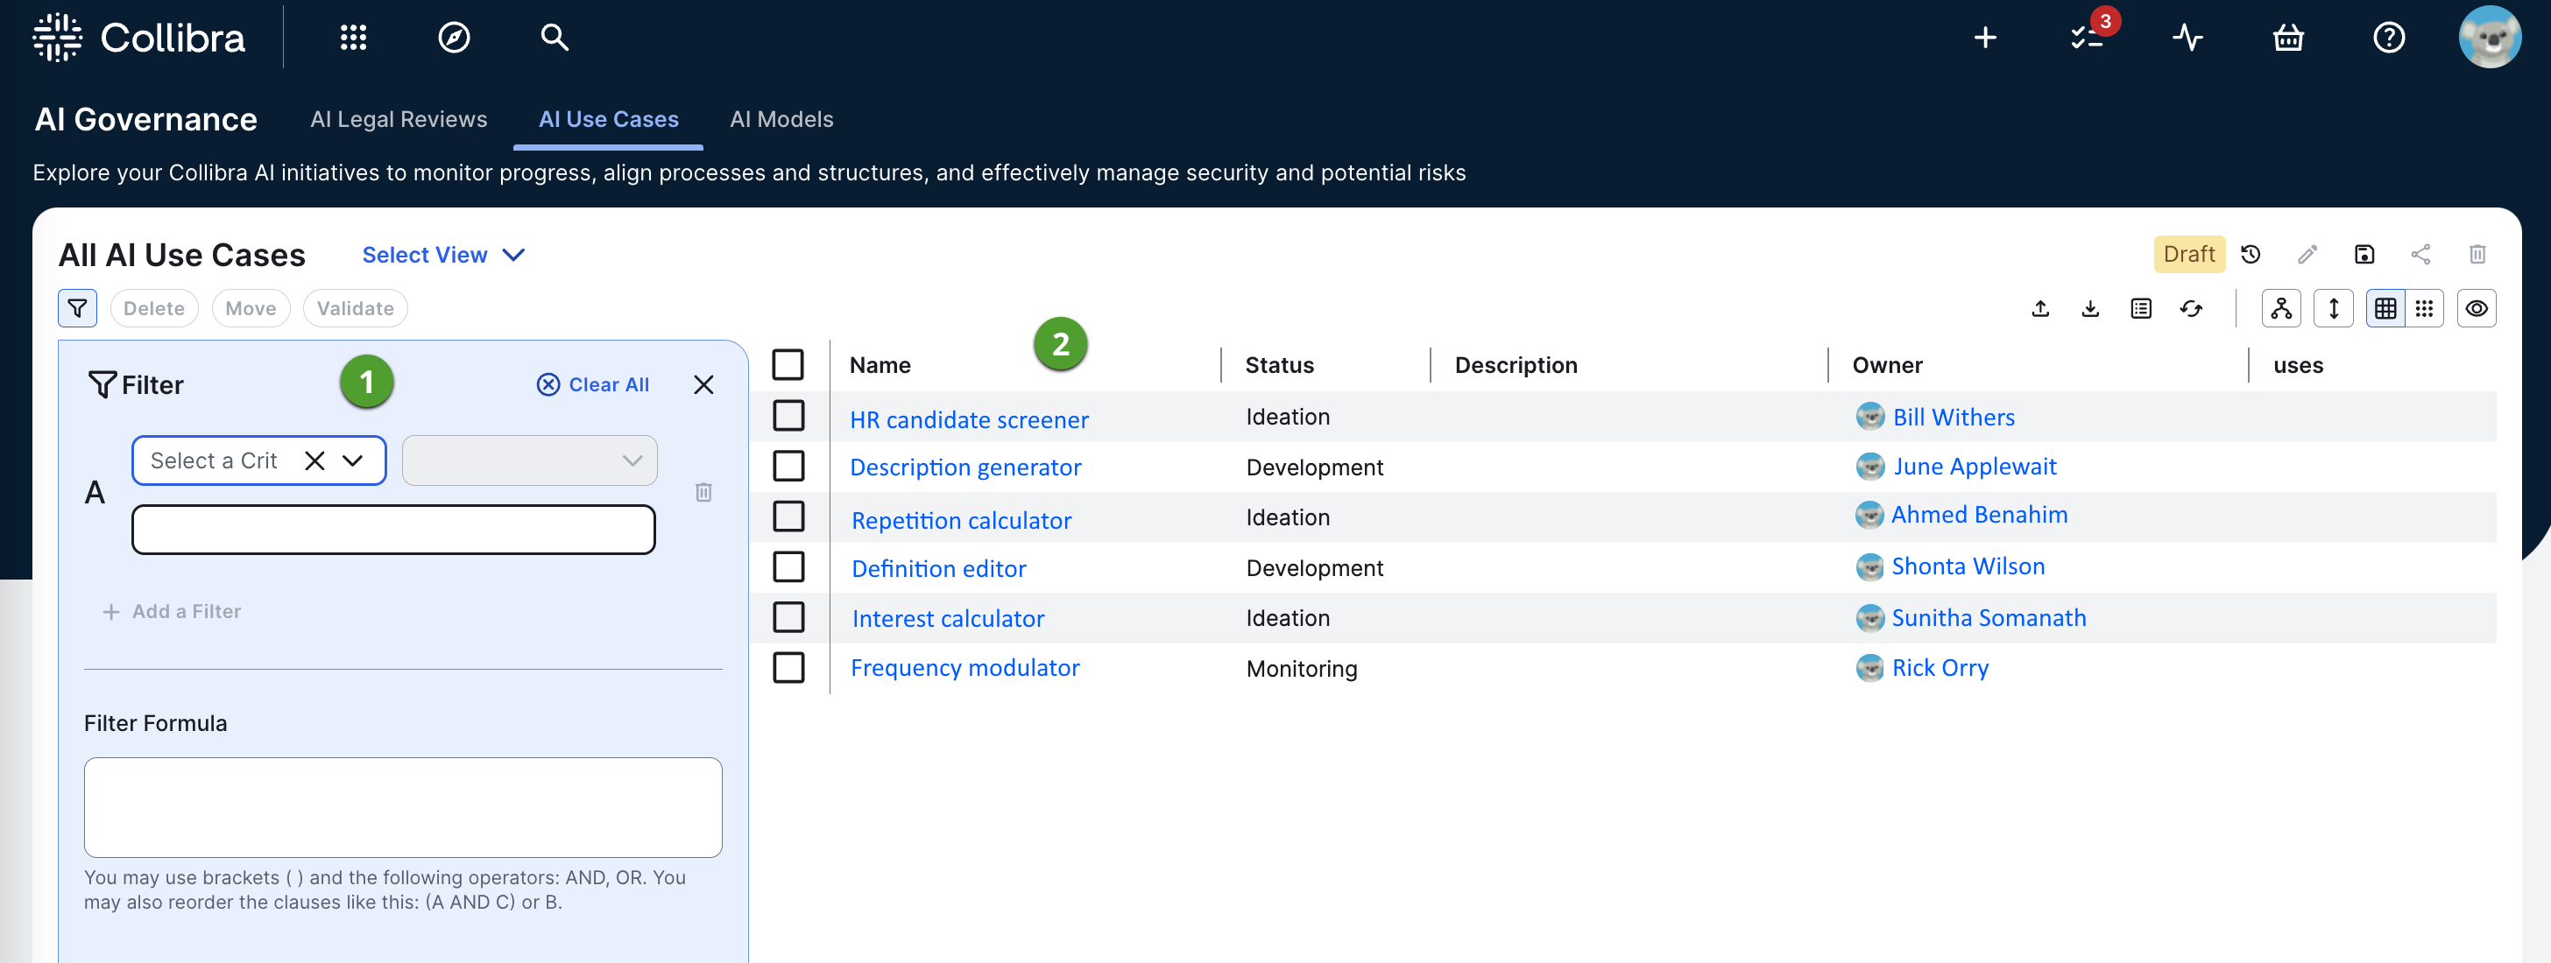The image size is (2551, 963).
Task: Switch to tile grid display icon
Action: (2423, 309)
